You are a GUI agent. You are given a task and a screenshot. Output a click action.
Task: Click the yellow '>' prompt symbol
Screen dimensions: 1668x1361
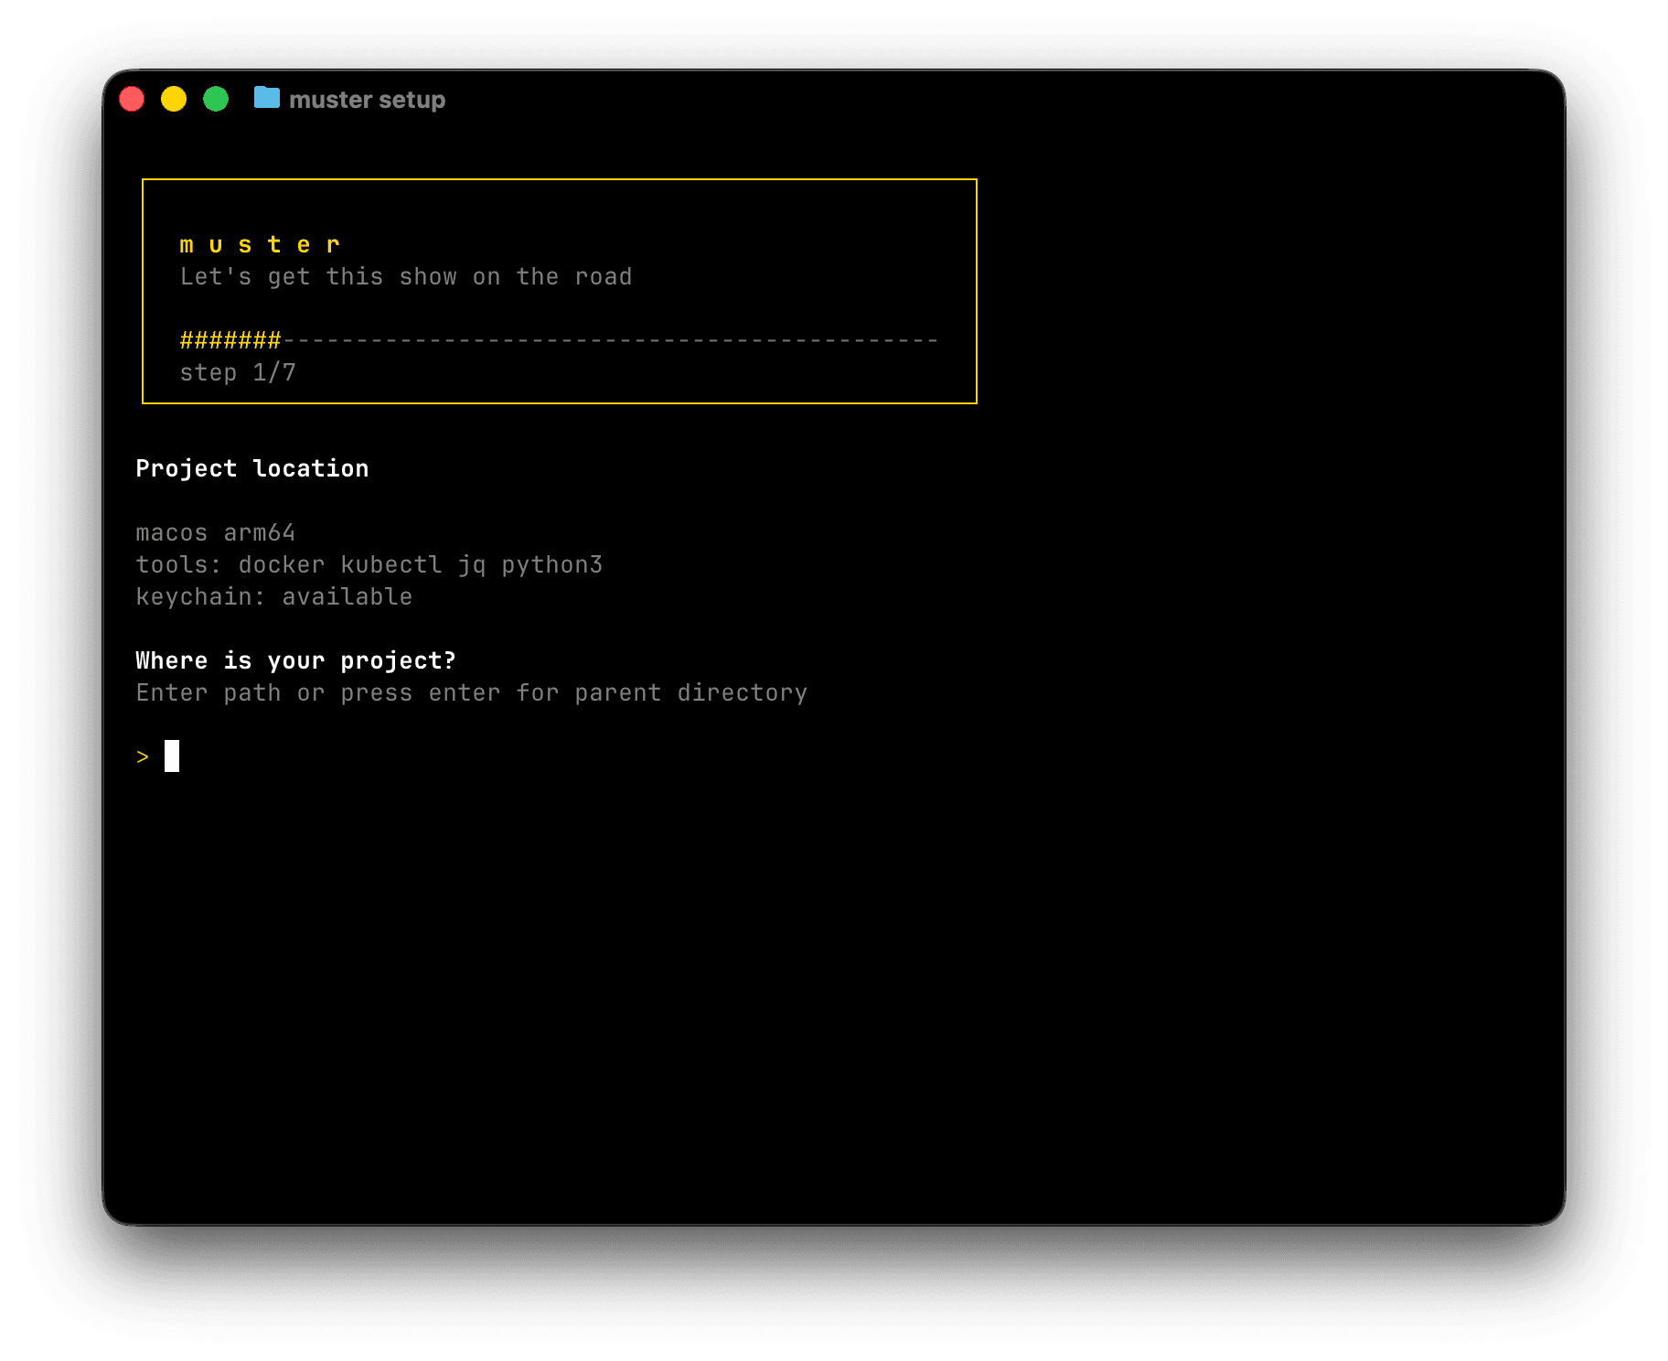pos(143,756)
